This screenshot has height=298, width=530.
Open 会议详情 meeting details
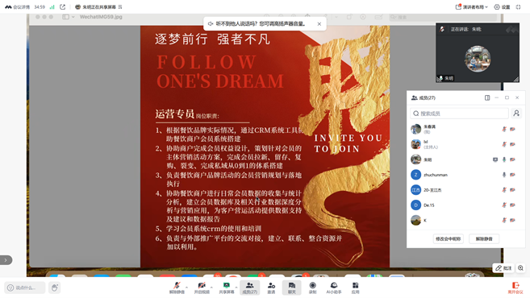coord(17,7)
